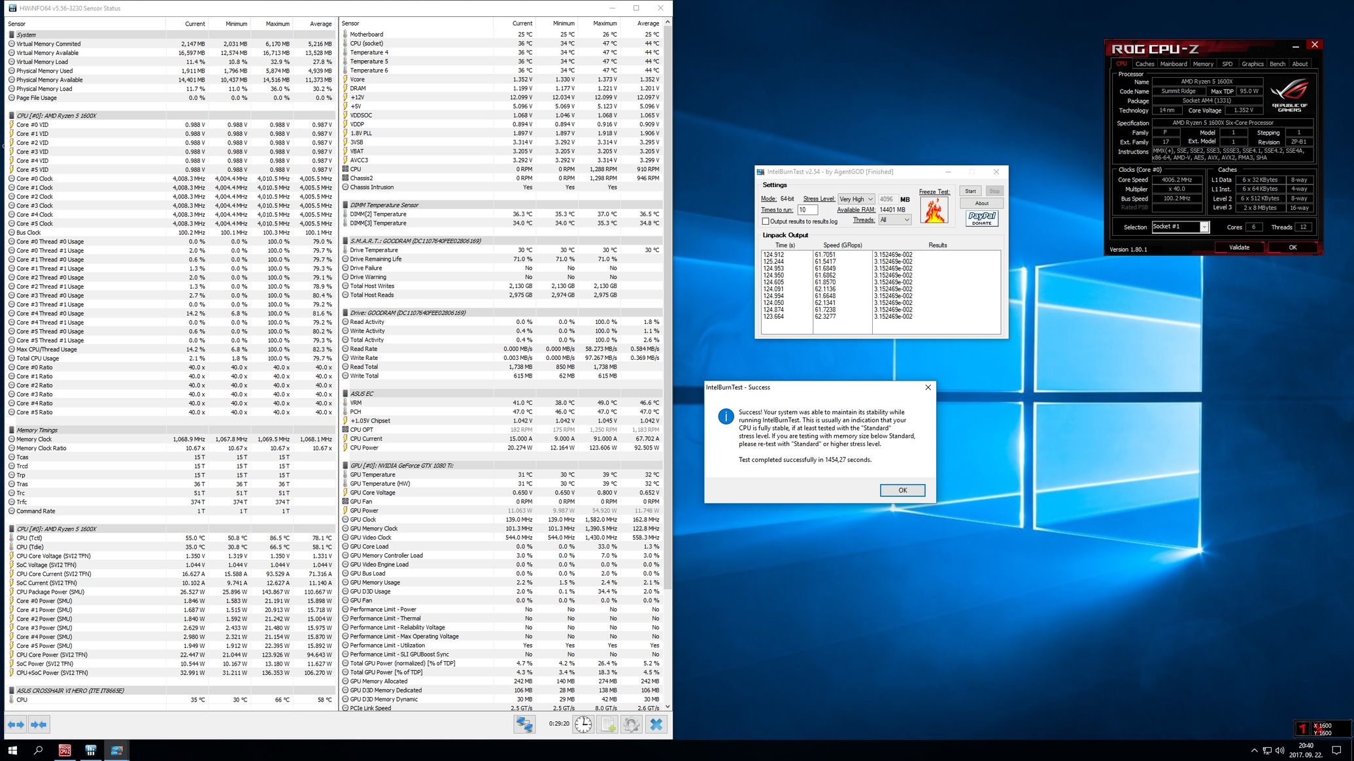This screenshot has width=1354, height=761.
Task: Select the Core #0 Clock row
Action: pyautogui.click(x=170, y=179)
